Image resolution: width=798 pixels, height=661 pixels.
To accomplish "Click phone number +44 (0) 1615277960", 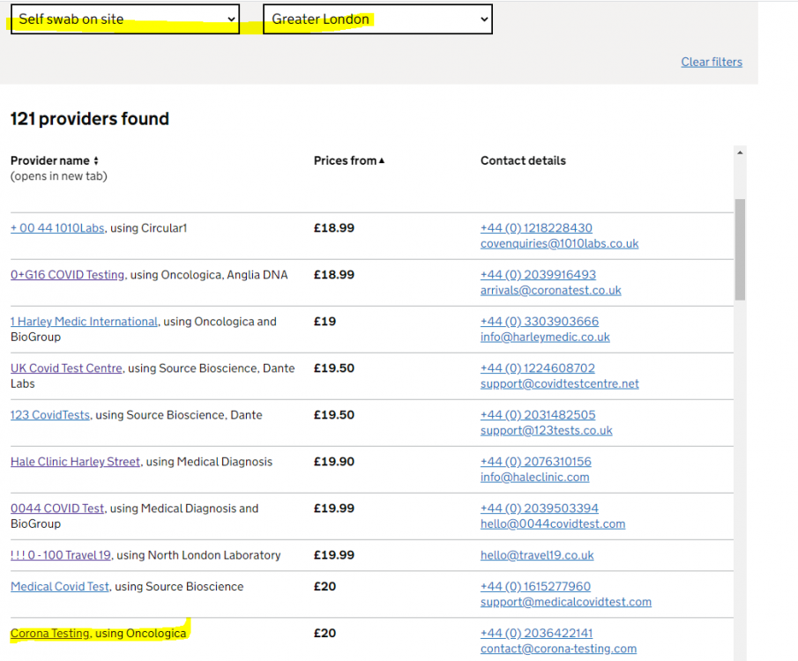I will pyautogui.click(x=535, y=587).
